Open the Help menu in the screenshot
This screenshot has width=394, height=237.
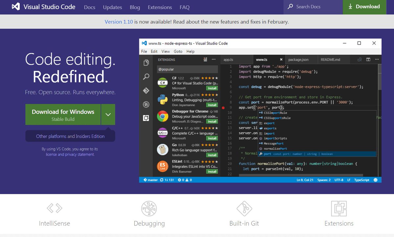pyautogui.click(x=190, y=51)
